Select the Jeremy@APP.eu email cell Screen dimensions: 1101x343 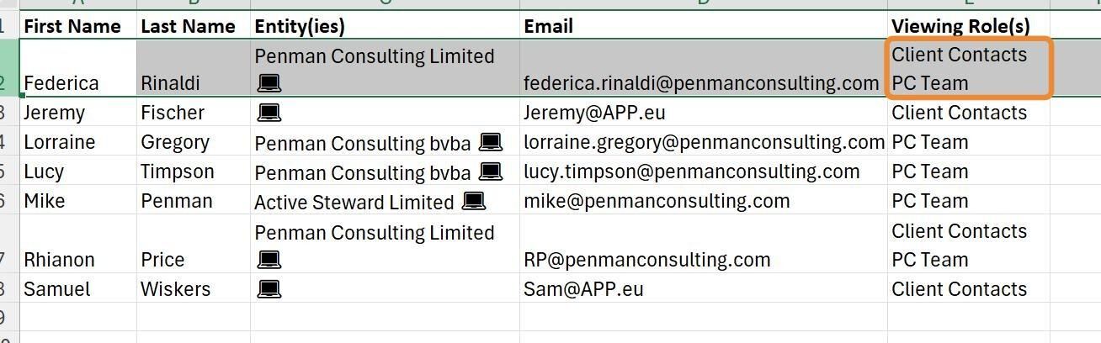[599, 113]
